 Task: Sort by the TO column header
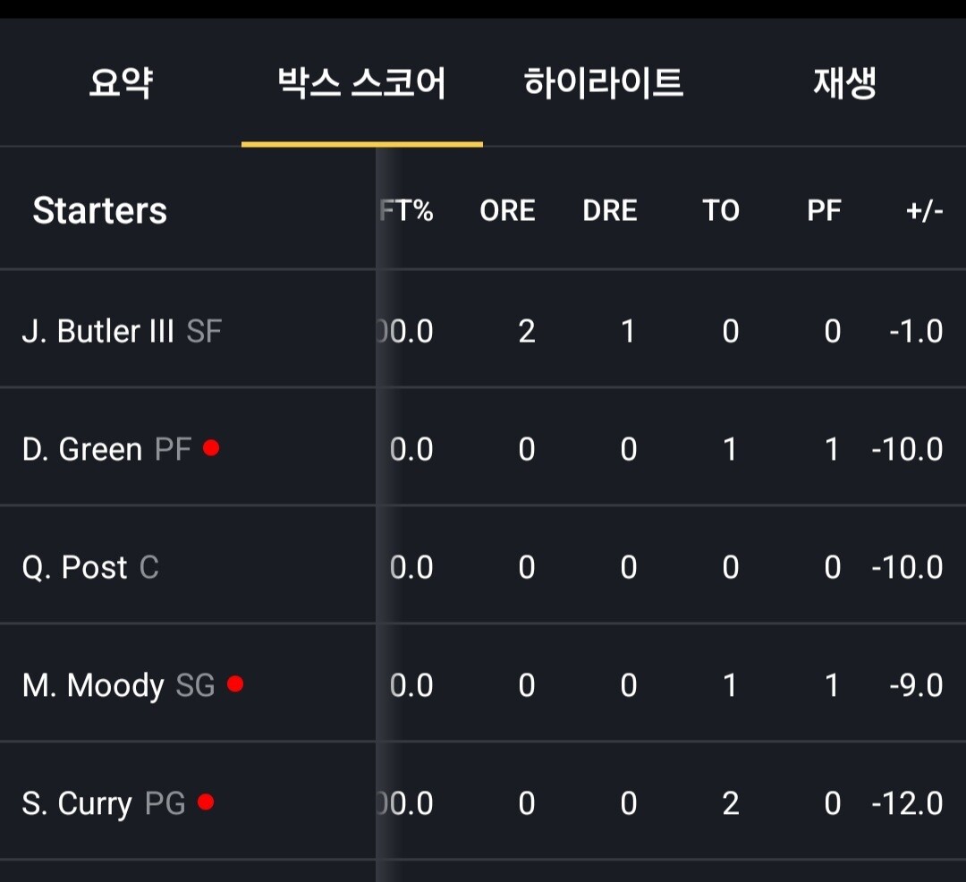(x=721, y=211)
